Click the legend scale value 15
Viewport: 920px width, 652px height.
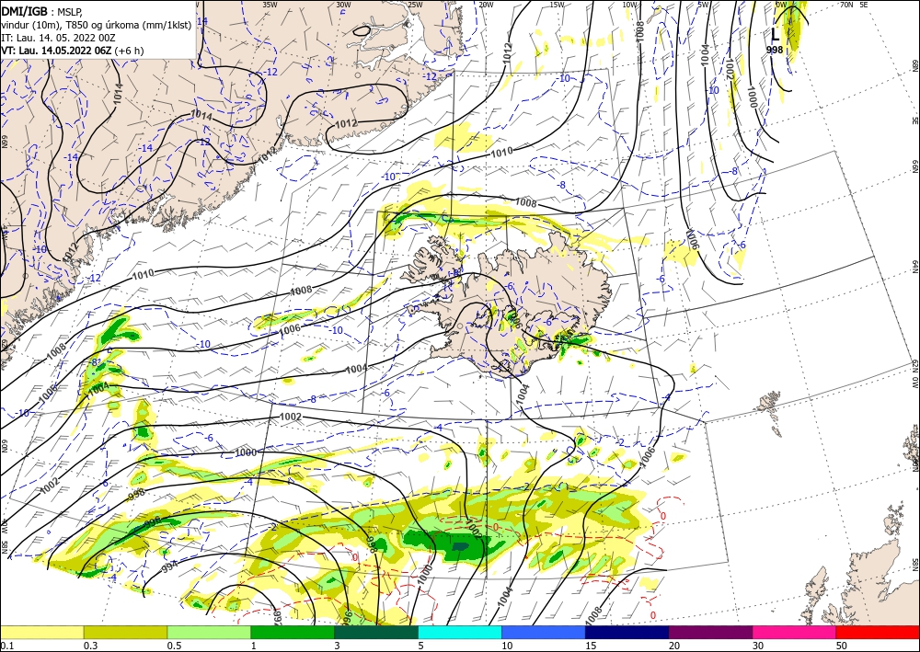coord(591,646)
